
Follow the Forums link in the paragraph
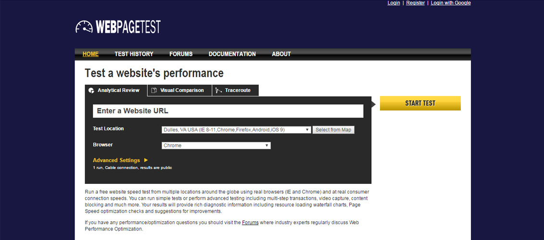pyautogui.click(x=250, y=222)
